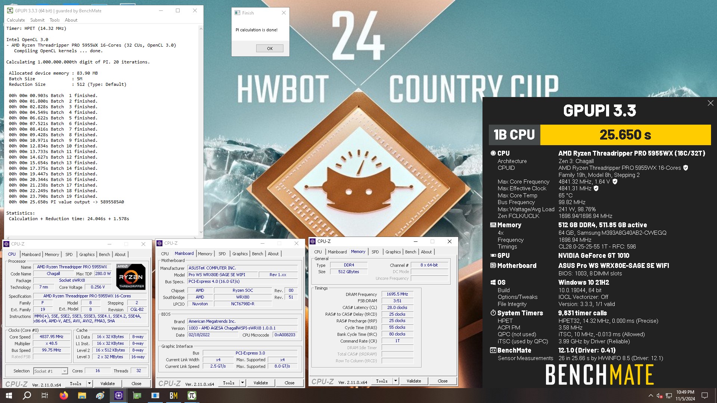
Task: Click the Close button in Memory CPU-Z window
Action: (x=443, y=381)
